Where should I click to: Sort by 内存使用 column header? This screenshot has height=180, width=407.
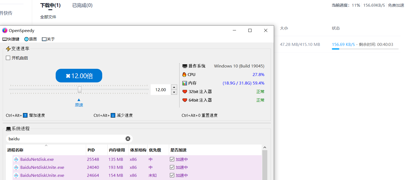click(118, 150)
